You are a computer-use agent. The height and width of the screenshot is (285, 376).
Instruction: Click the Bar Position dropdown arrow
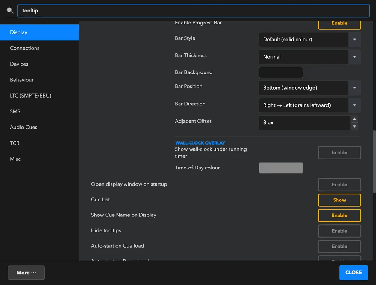pyautogui.click(x=355, y=88)
